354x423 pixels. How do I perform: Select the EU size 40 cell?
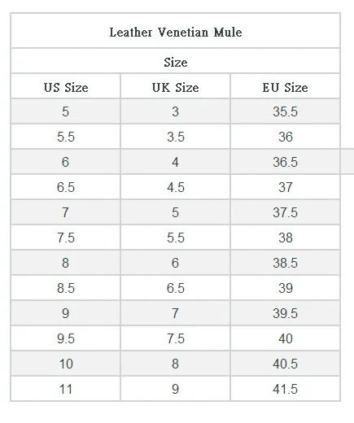[285, 338]
